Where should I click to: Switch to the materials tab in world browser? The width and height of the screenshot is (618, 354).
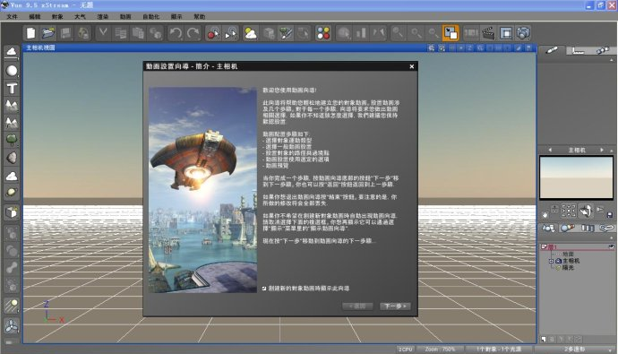(x=568, y=228)
